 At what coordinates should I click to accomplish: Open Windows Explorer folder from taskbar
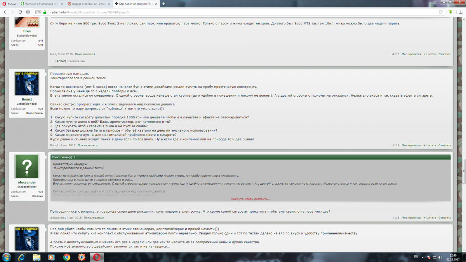[37, 257]
